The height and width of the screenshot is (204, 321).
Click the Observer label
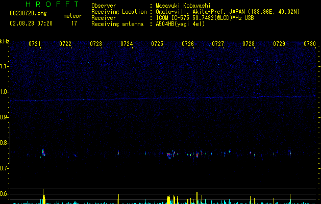click(104, 6)
